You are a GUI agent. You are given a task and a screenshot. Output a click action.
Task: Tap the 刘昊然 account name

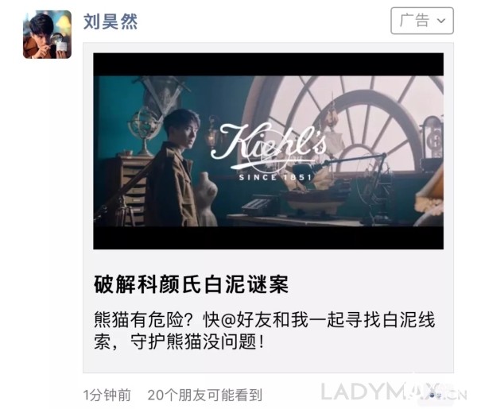pos(111,21)
